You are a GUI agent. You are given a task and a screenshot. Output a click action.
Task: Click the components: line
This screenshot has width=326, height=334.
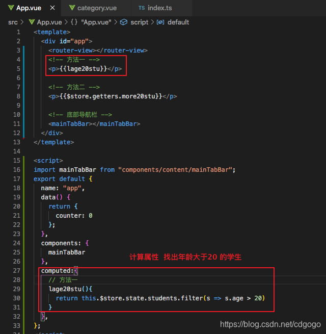click(x=65, y=243)
